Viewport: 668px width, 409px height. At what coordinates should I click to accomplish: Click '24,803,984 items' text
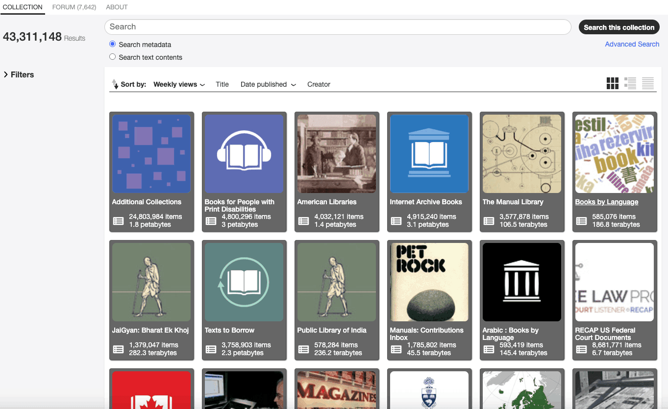coord(155,217)
